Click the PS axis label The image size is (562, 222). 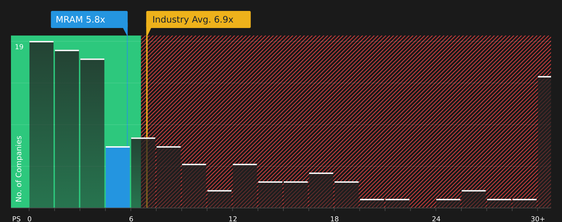point(16,219)
